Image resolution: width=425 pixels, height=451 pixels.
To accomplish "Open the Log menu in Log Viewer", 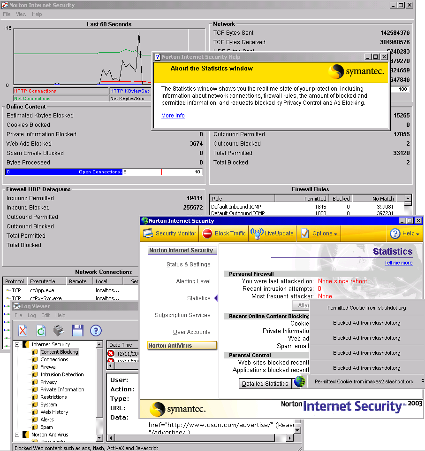I will 31,315.
